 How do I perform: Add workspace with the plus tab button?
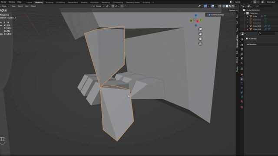tap(153, 3)
